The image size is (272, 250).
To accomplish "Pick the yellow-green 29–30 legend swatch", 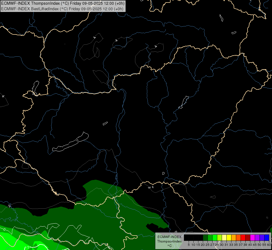I will 219,237.
